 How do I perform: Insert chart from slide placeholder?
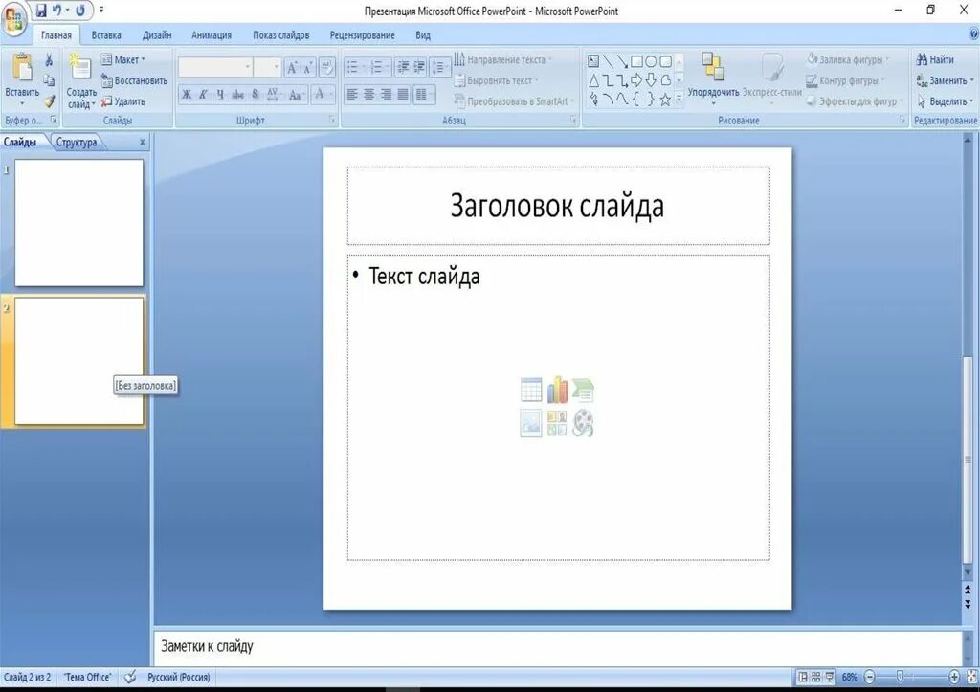557,391
